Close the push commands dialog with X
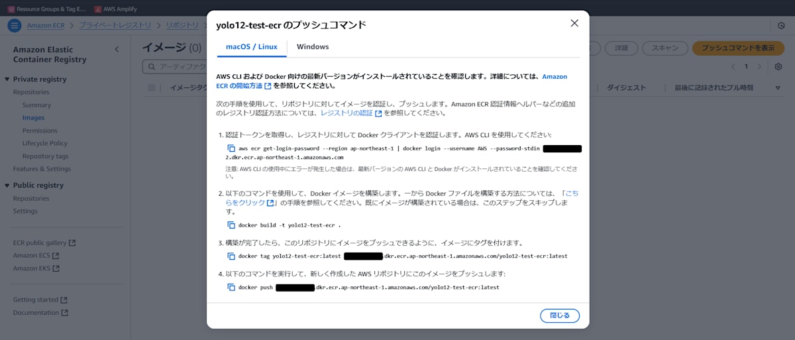 (574, 23)
